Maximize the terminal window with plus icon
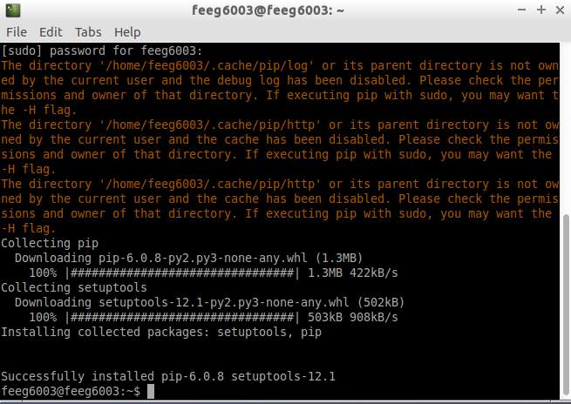 click(x=541, y=10)
